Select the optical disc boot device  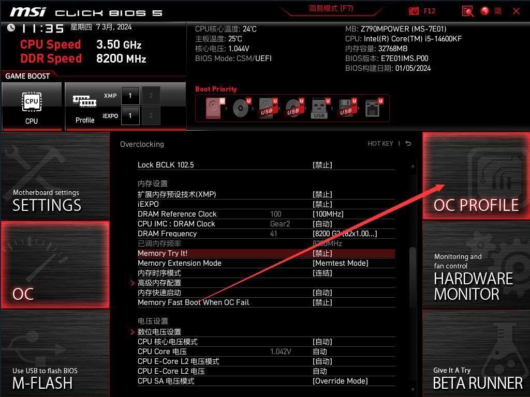[241, 108]
